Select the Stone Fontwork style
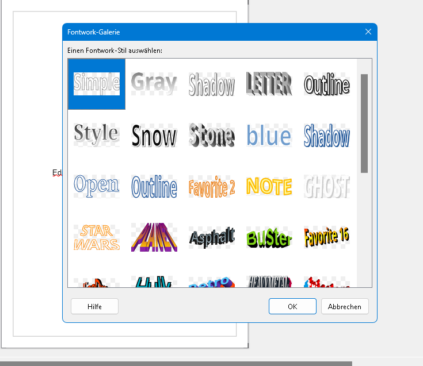Screen dimensions: 423x366 tap(211, 136)
